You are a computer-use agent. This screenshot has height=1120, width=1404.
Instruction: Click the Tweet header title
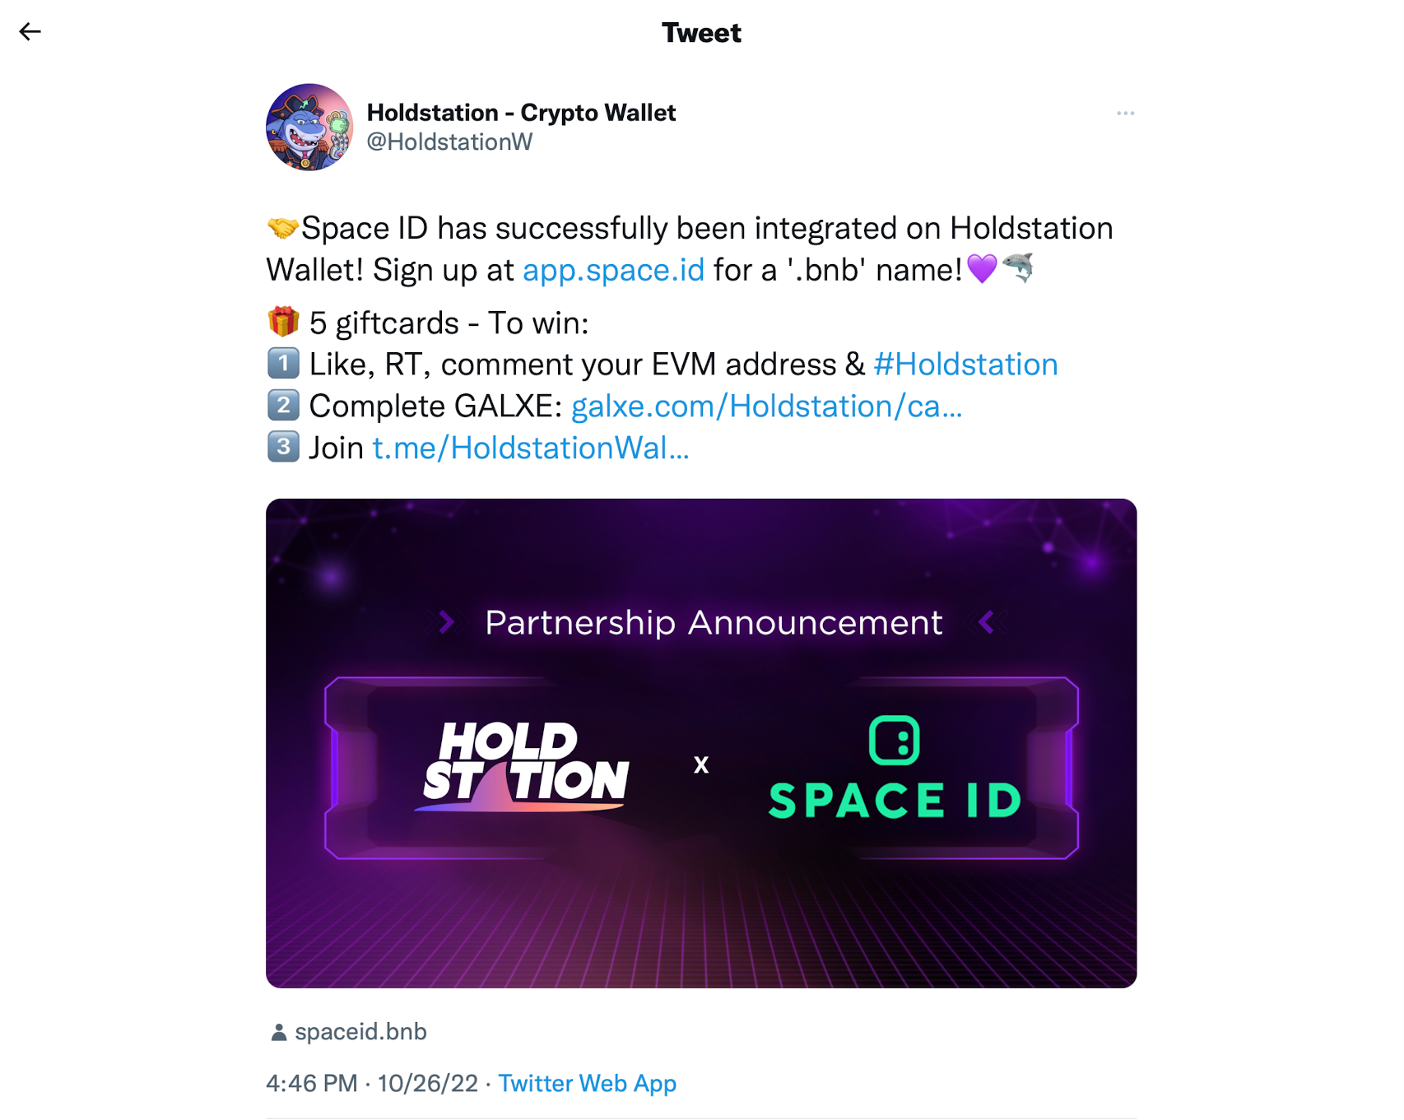pos(701,32)
